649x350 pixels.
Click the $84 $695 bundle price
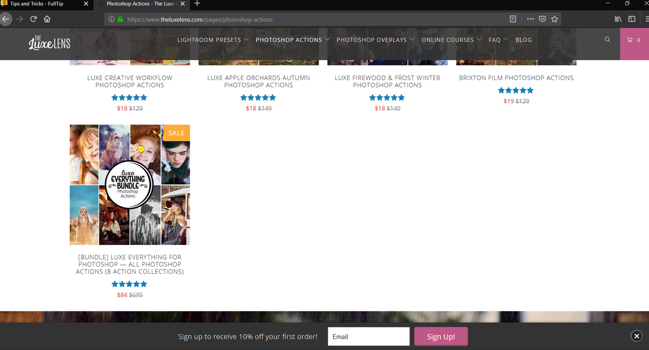pyautogui.click(x=130, y=295)
